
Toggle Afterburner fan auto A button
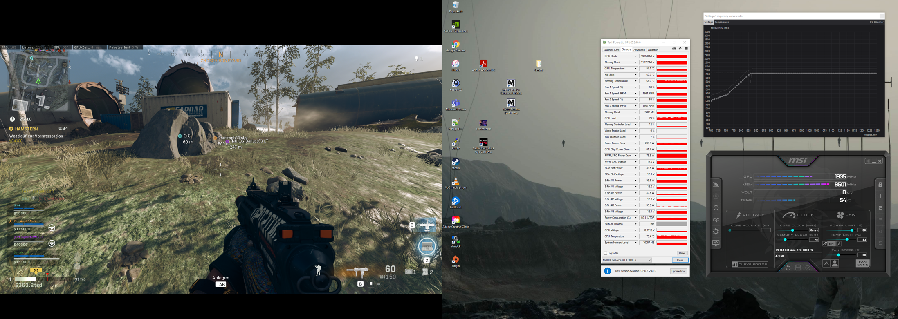click(x=826, y=264)
